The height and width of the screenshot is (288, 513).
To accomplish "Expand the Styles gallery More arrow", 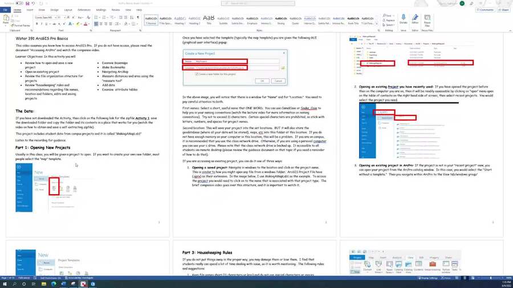I will [377, 24].
